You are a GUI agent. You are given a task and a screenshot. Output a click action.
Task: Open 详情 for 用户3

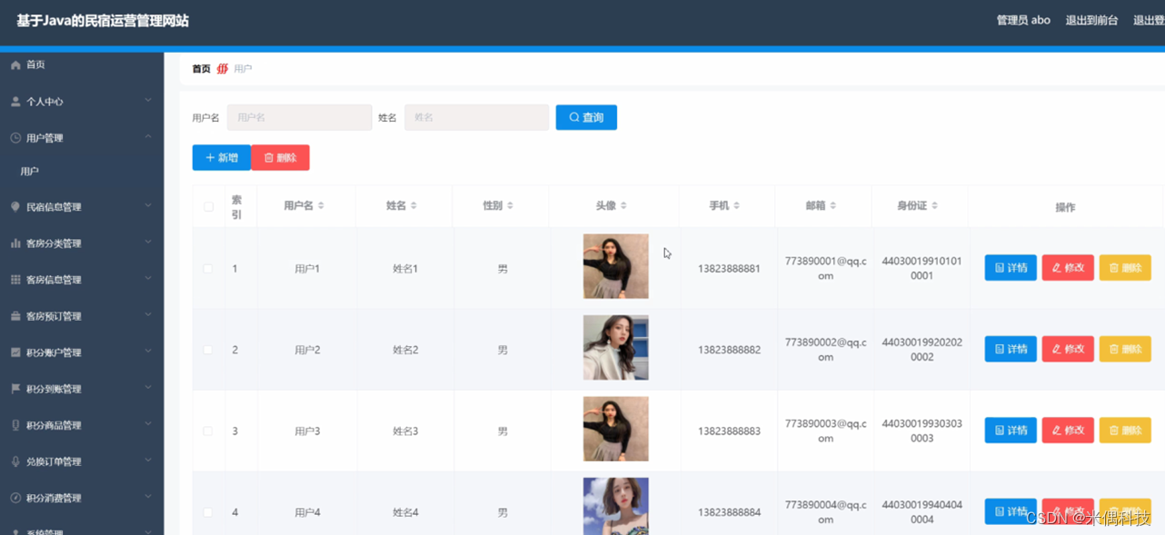tap(1011, 430)
